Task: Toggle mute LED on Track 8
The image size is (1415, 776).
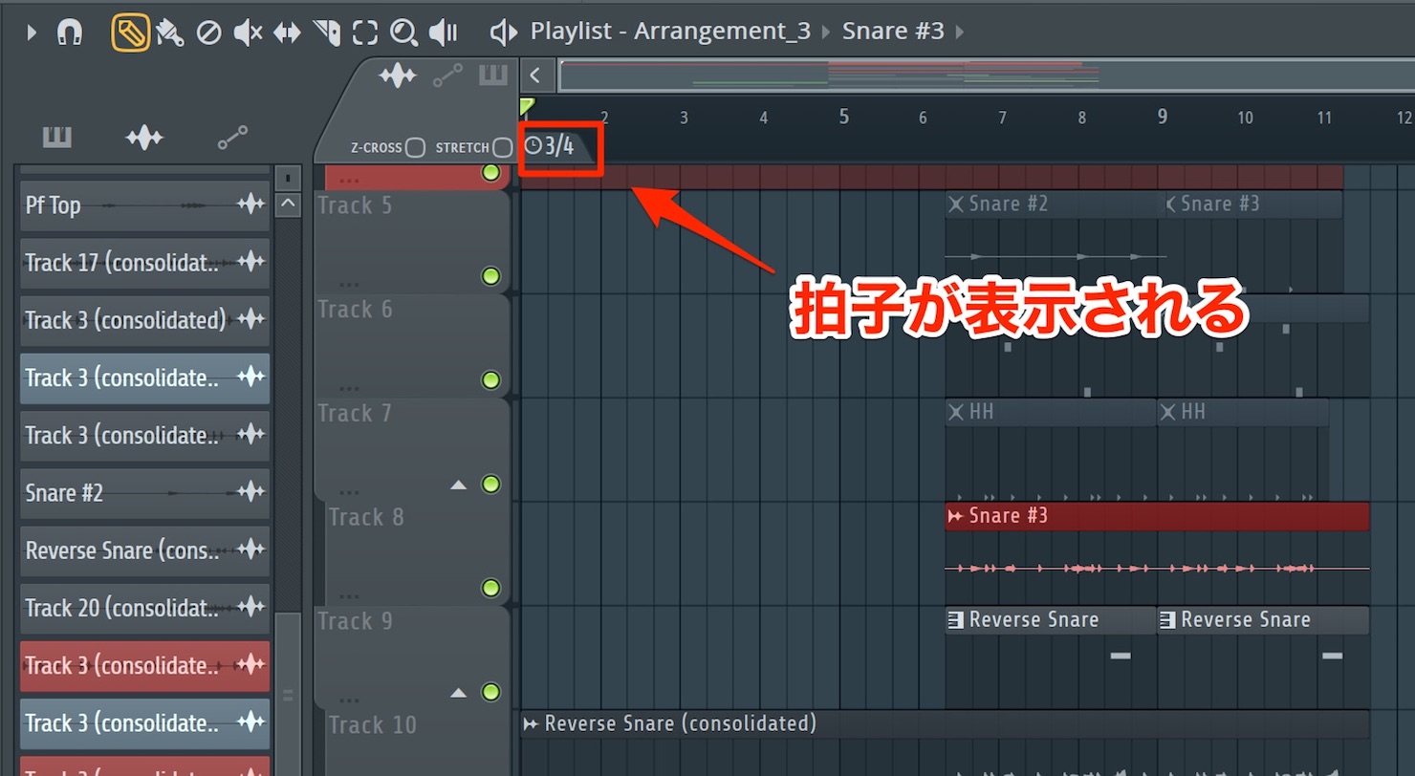Action: 491,588
